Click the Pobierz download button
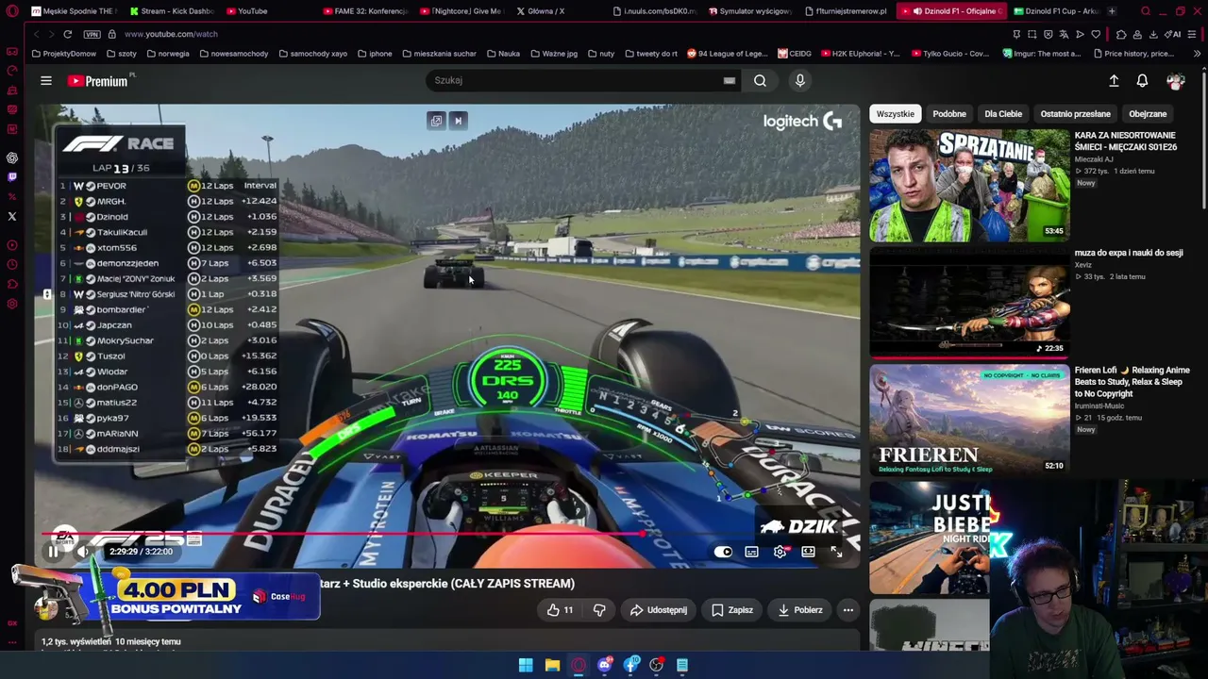Viewport: 1208px width, 679px height. (800, 610)
